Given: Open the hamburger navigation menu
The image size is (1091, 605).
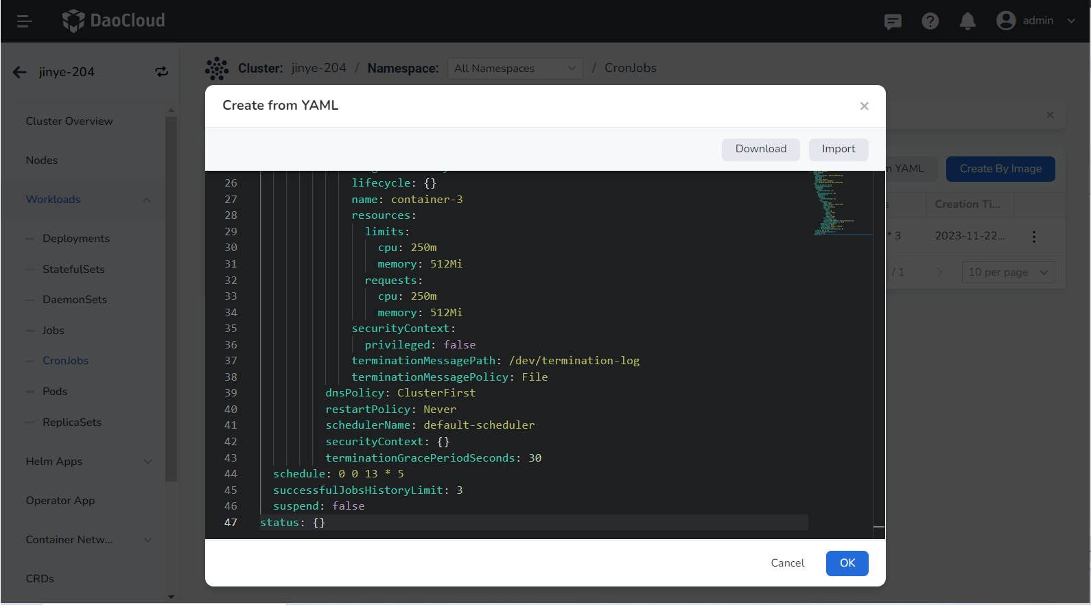Looking at the screenshot, I should [25, 21].
